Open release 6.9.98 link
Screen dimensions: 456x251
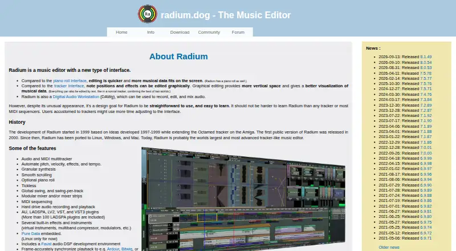[x=426, y=164]
